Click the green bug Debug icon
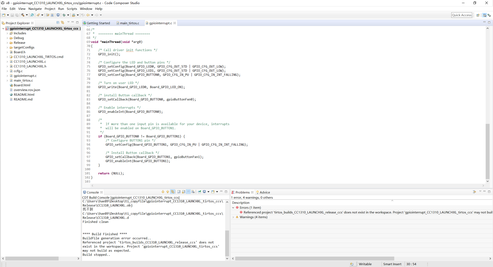Viewport: 493px width, 267px height. [x=64, y=15]
